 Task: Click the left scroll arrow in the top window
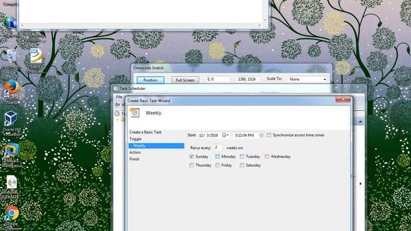(22, 25)
